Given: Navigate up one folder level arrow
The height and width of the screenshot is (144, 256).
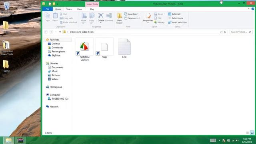Looking at the screenshot, I should (60, 32).
